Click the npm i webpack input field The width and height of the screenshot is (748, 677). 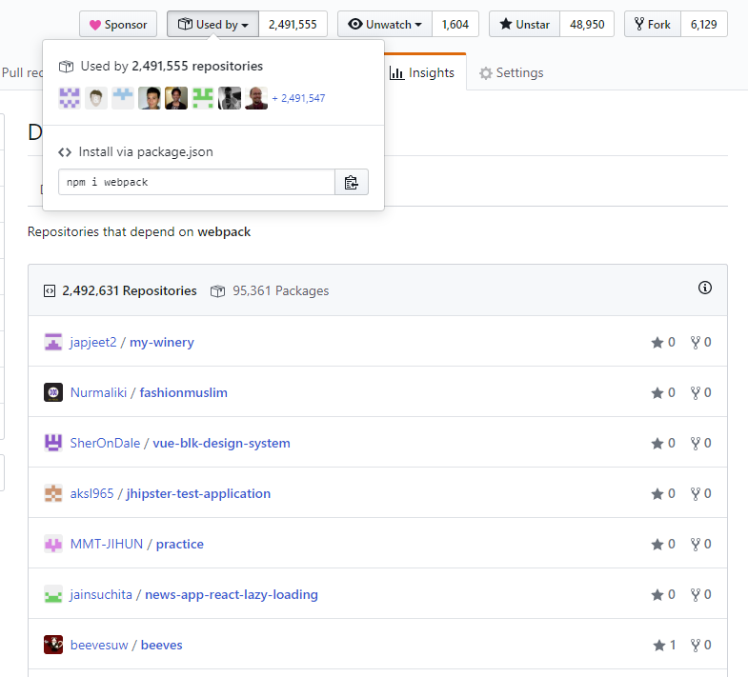click(196, 182)
